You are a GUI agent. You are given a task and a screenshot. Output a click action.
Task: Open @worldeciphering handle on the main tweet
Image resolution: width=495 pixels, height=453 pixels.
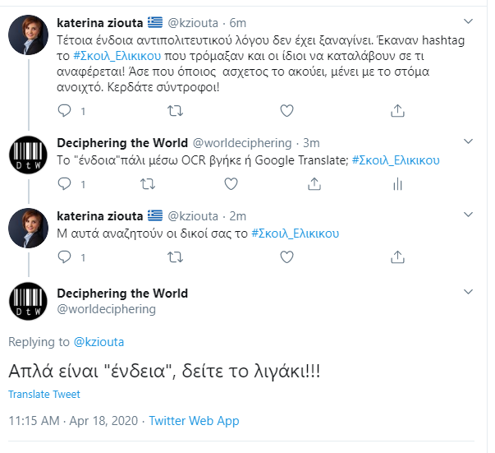click(106, 309)
